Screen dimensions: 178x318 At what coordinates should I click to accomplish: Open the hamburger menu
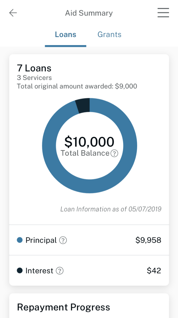(x=163, y=12)
